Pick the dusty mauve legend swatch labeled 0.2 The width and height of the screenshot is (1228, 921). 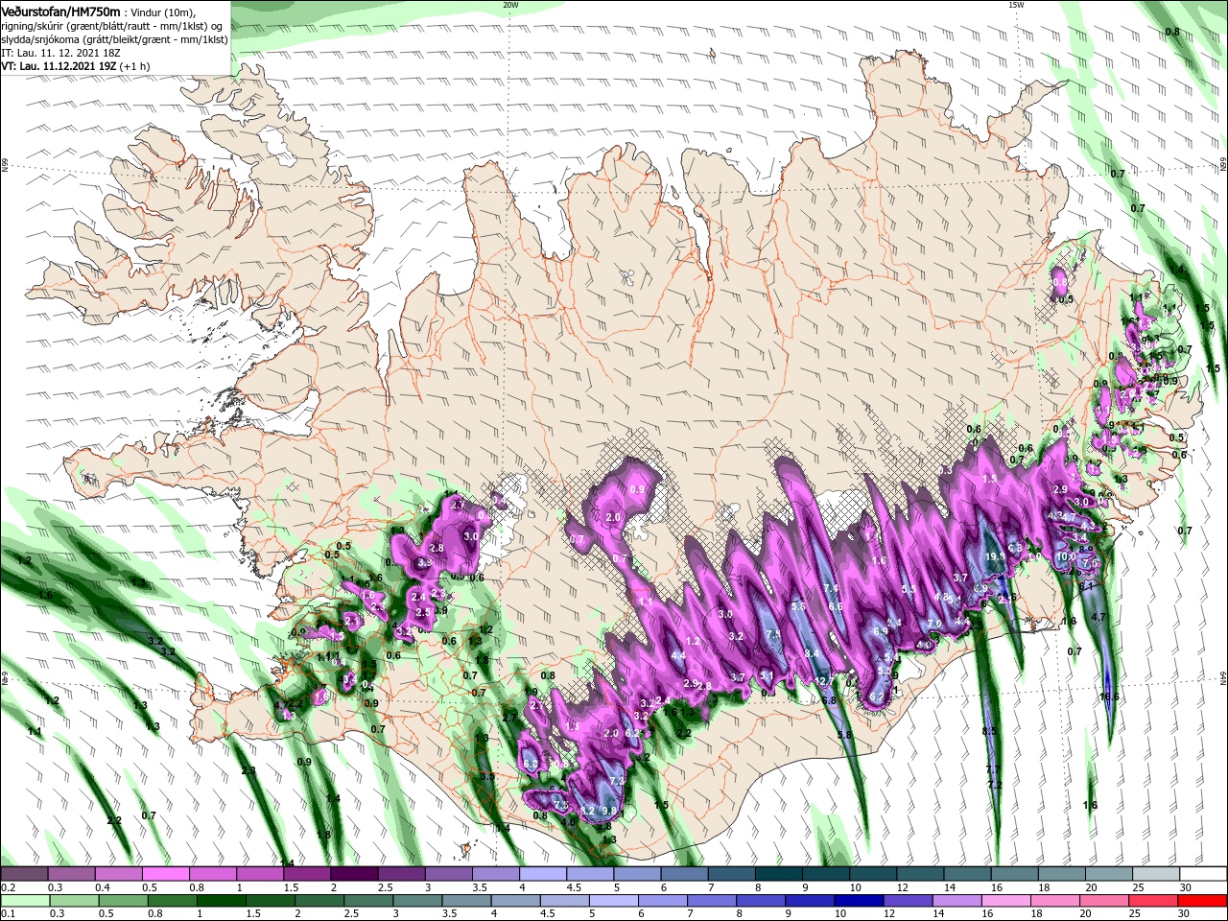click(23, 874)
